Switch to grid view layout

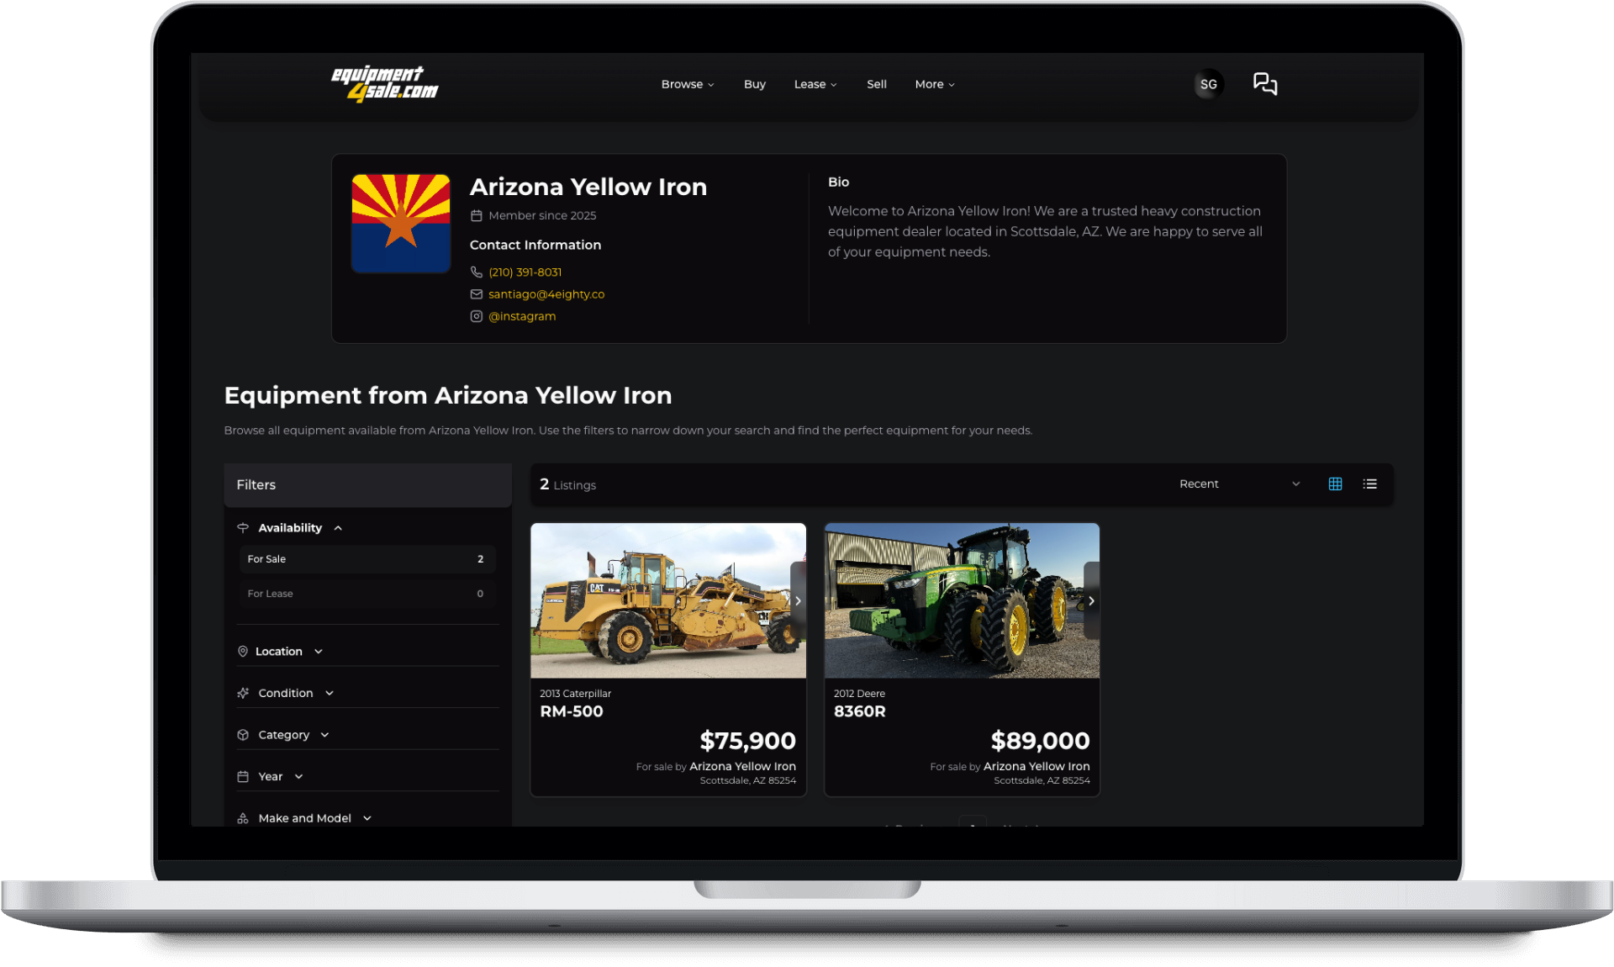tap(1335, 483)
